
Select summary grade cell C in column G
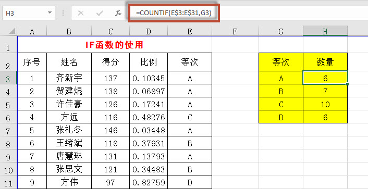281,104
